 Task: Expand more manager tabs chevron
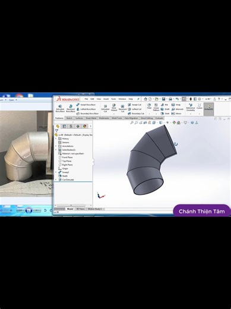[x=90, y=126]
